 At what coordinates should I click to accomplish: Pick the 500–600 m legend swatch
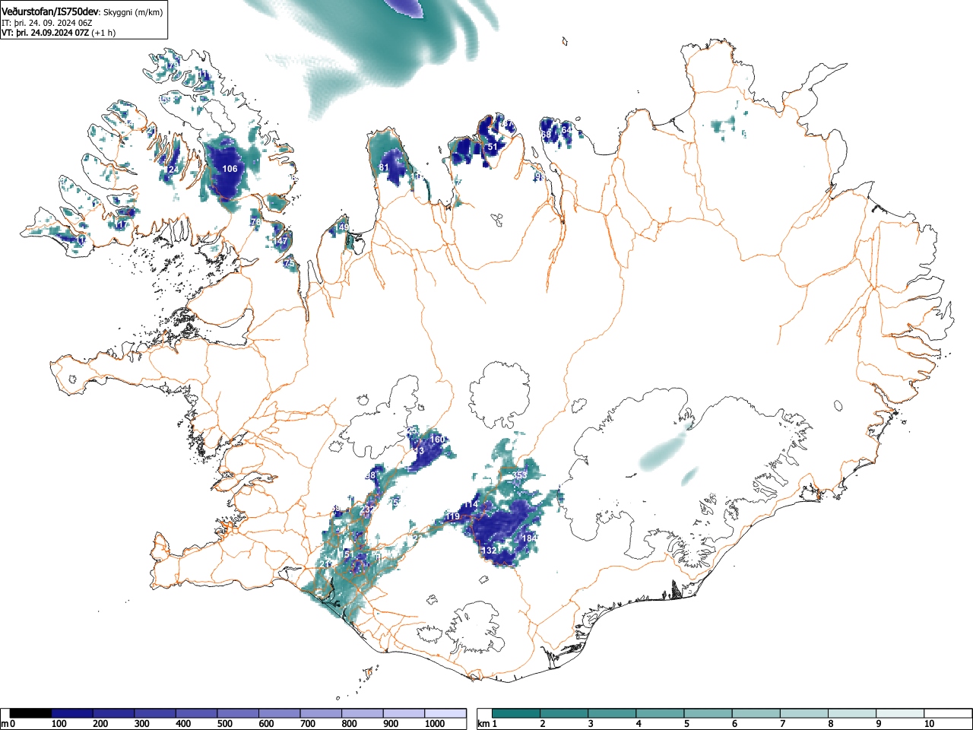coord(238,713)
